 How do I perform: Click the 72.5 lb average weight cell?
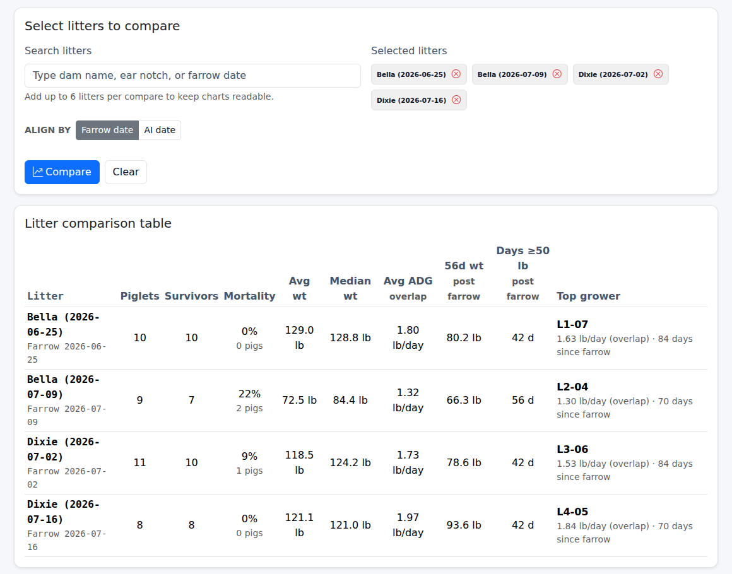tap(299, 401)
